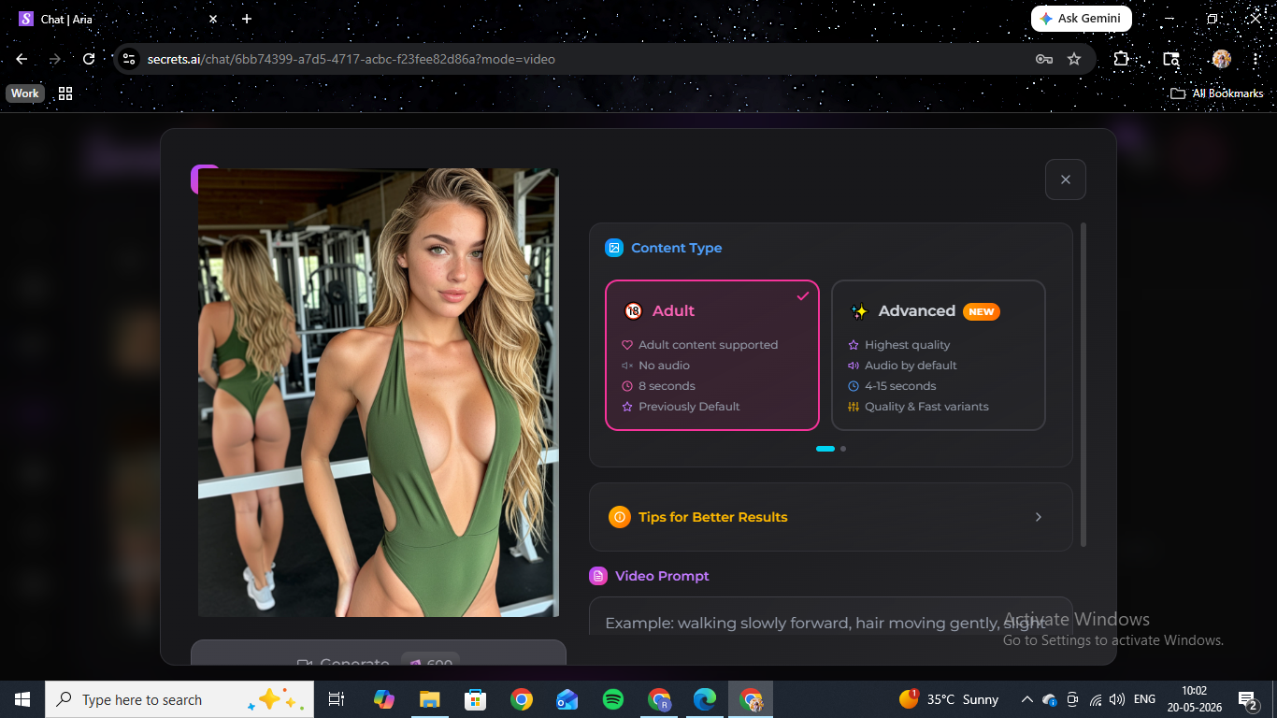The image size is (1277, 718).
Task: Open Chrome three-dot menu
Action: [1255, 59]
